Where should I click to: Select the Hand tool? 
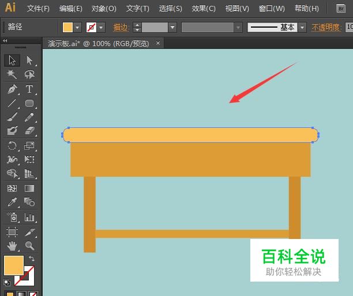[12, 246]
